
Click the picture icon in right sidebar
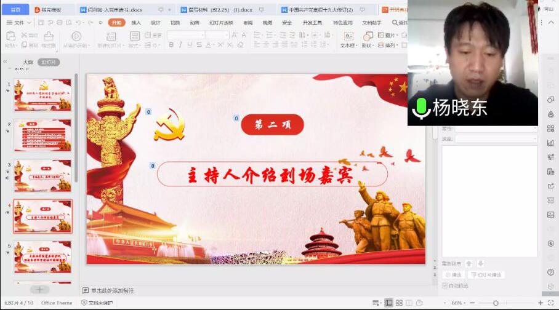(550, 215)
